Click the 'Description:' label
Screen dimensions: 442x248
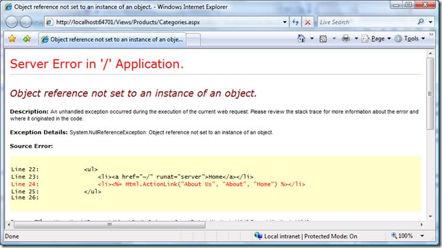coord(29,112)
